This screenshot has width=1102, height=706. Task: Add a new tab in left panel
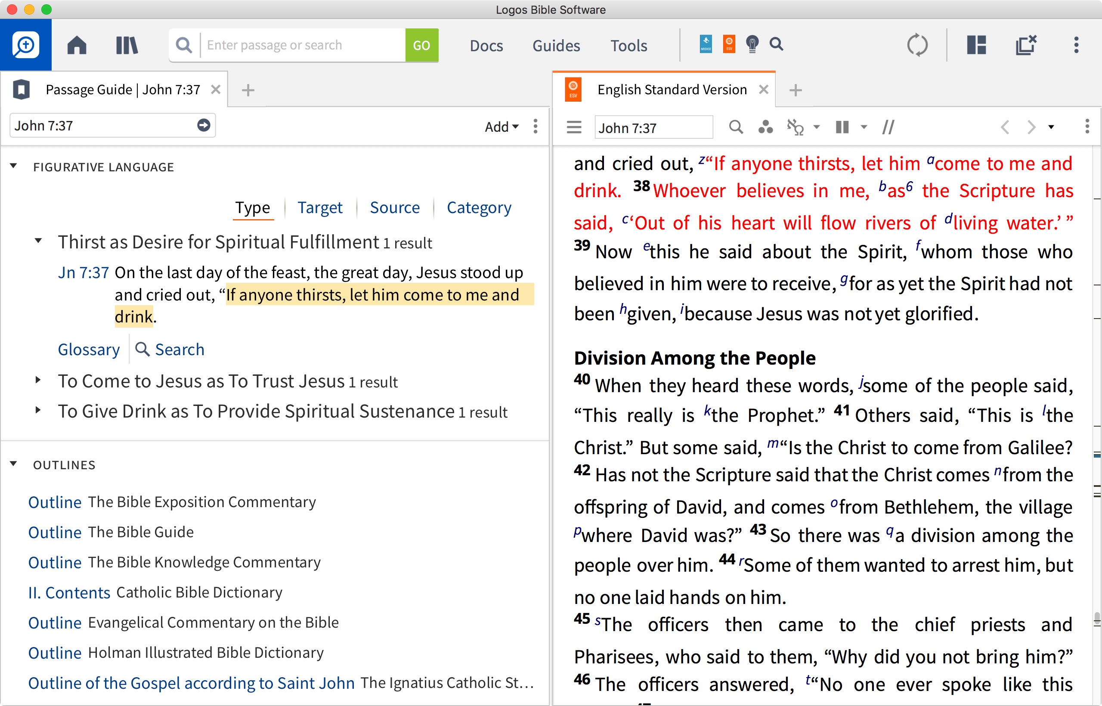click(248, 90)
